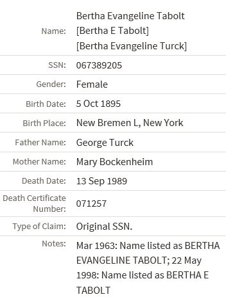Image resolution: width=233 pixels, height=304 pixels.
Task: Select the SSN value 067389205
Action: point(99,65)
